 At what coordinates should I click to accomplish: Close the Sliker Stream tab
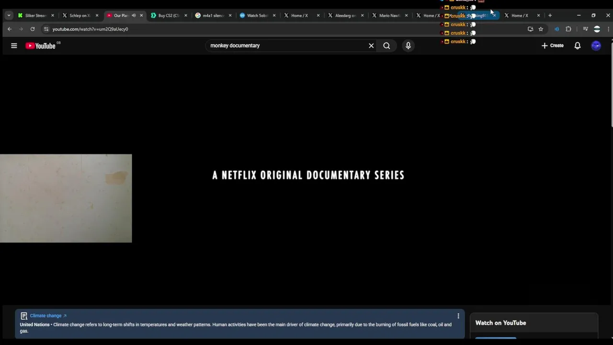pos(53,15)
